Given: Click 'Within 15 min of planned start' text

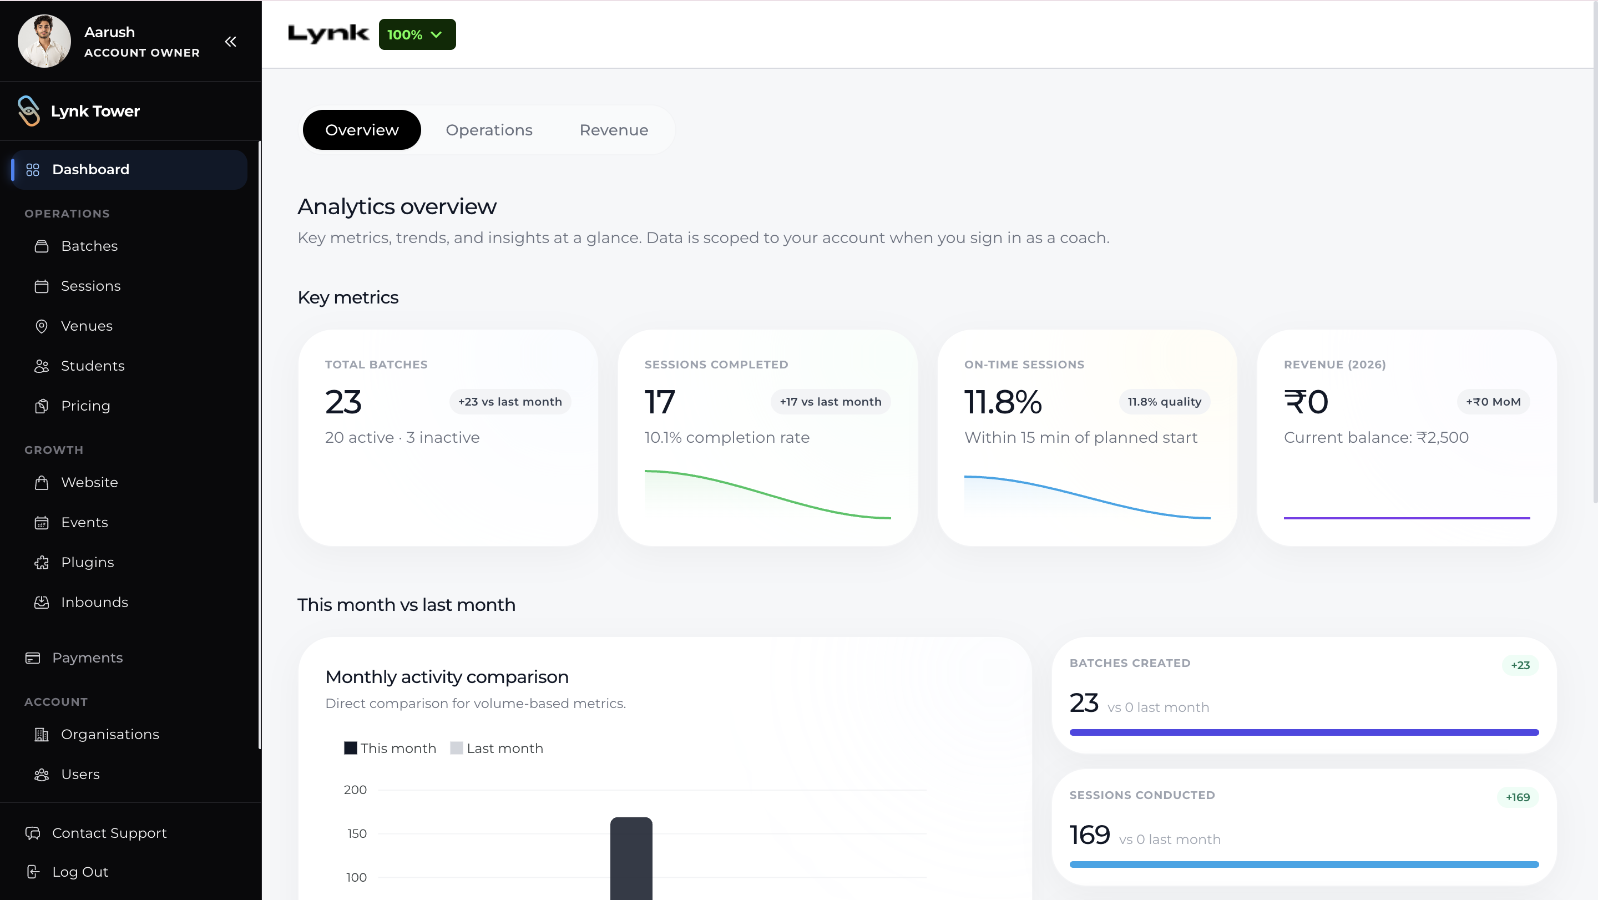Looking at the screenshot, I should pyautogui.click(x=1081, y=438).
